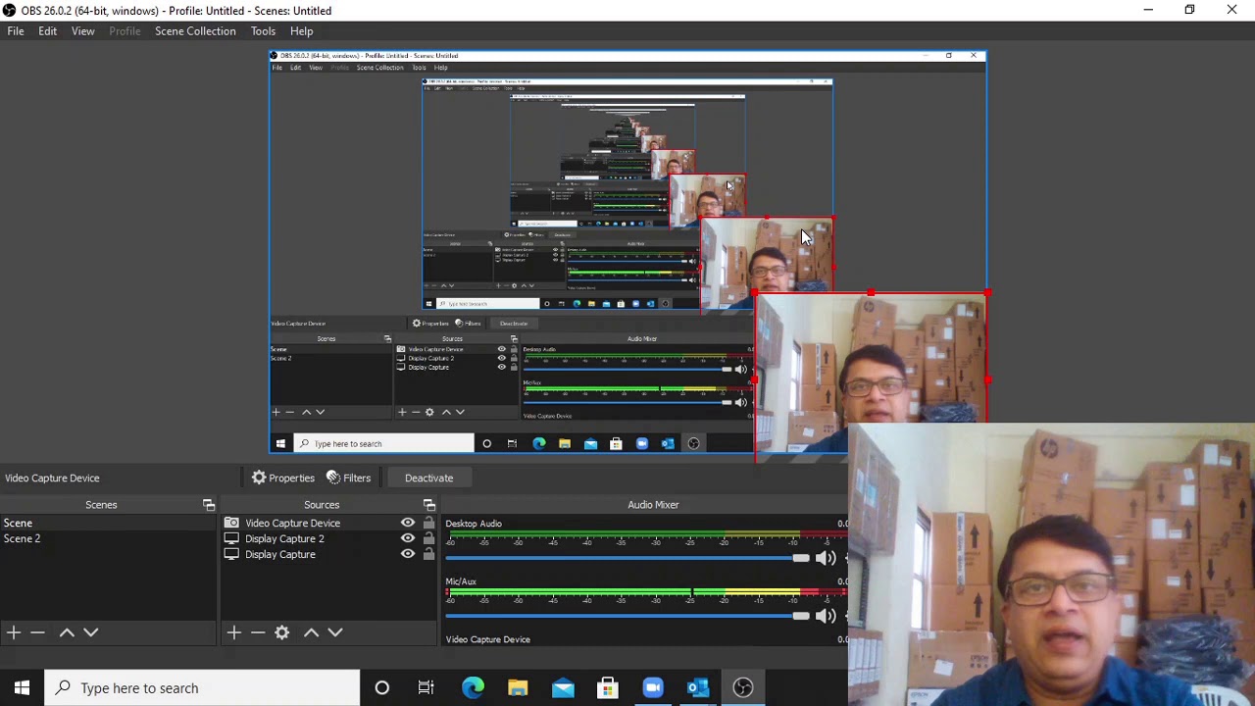This screenshot has width=1255, height=706.
Task: Open Microsoft Store from taskbar
Action: pos(608,687)
